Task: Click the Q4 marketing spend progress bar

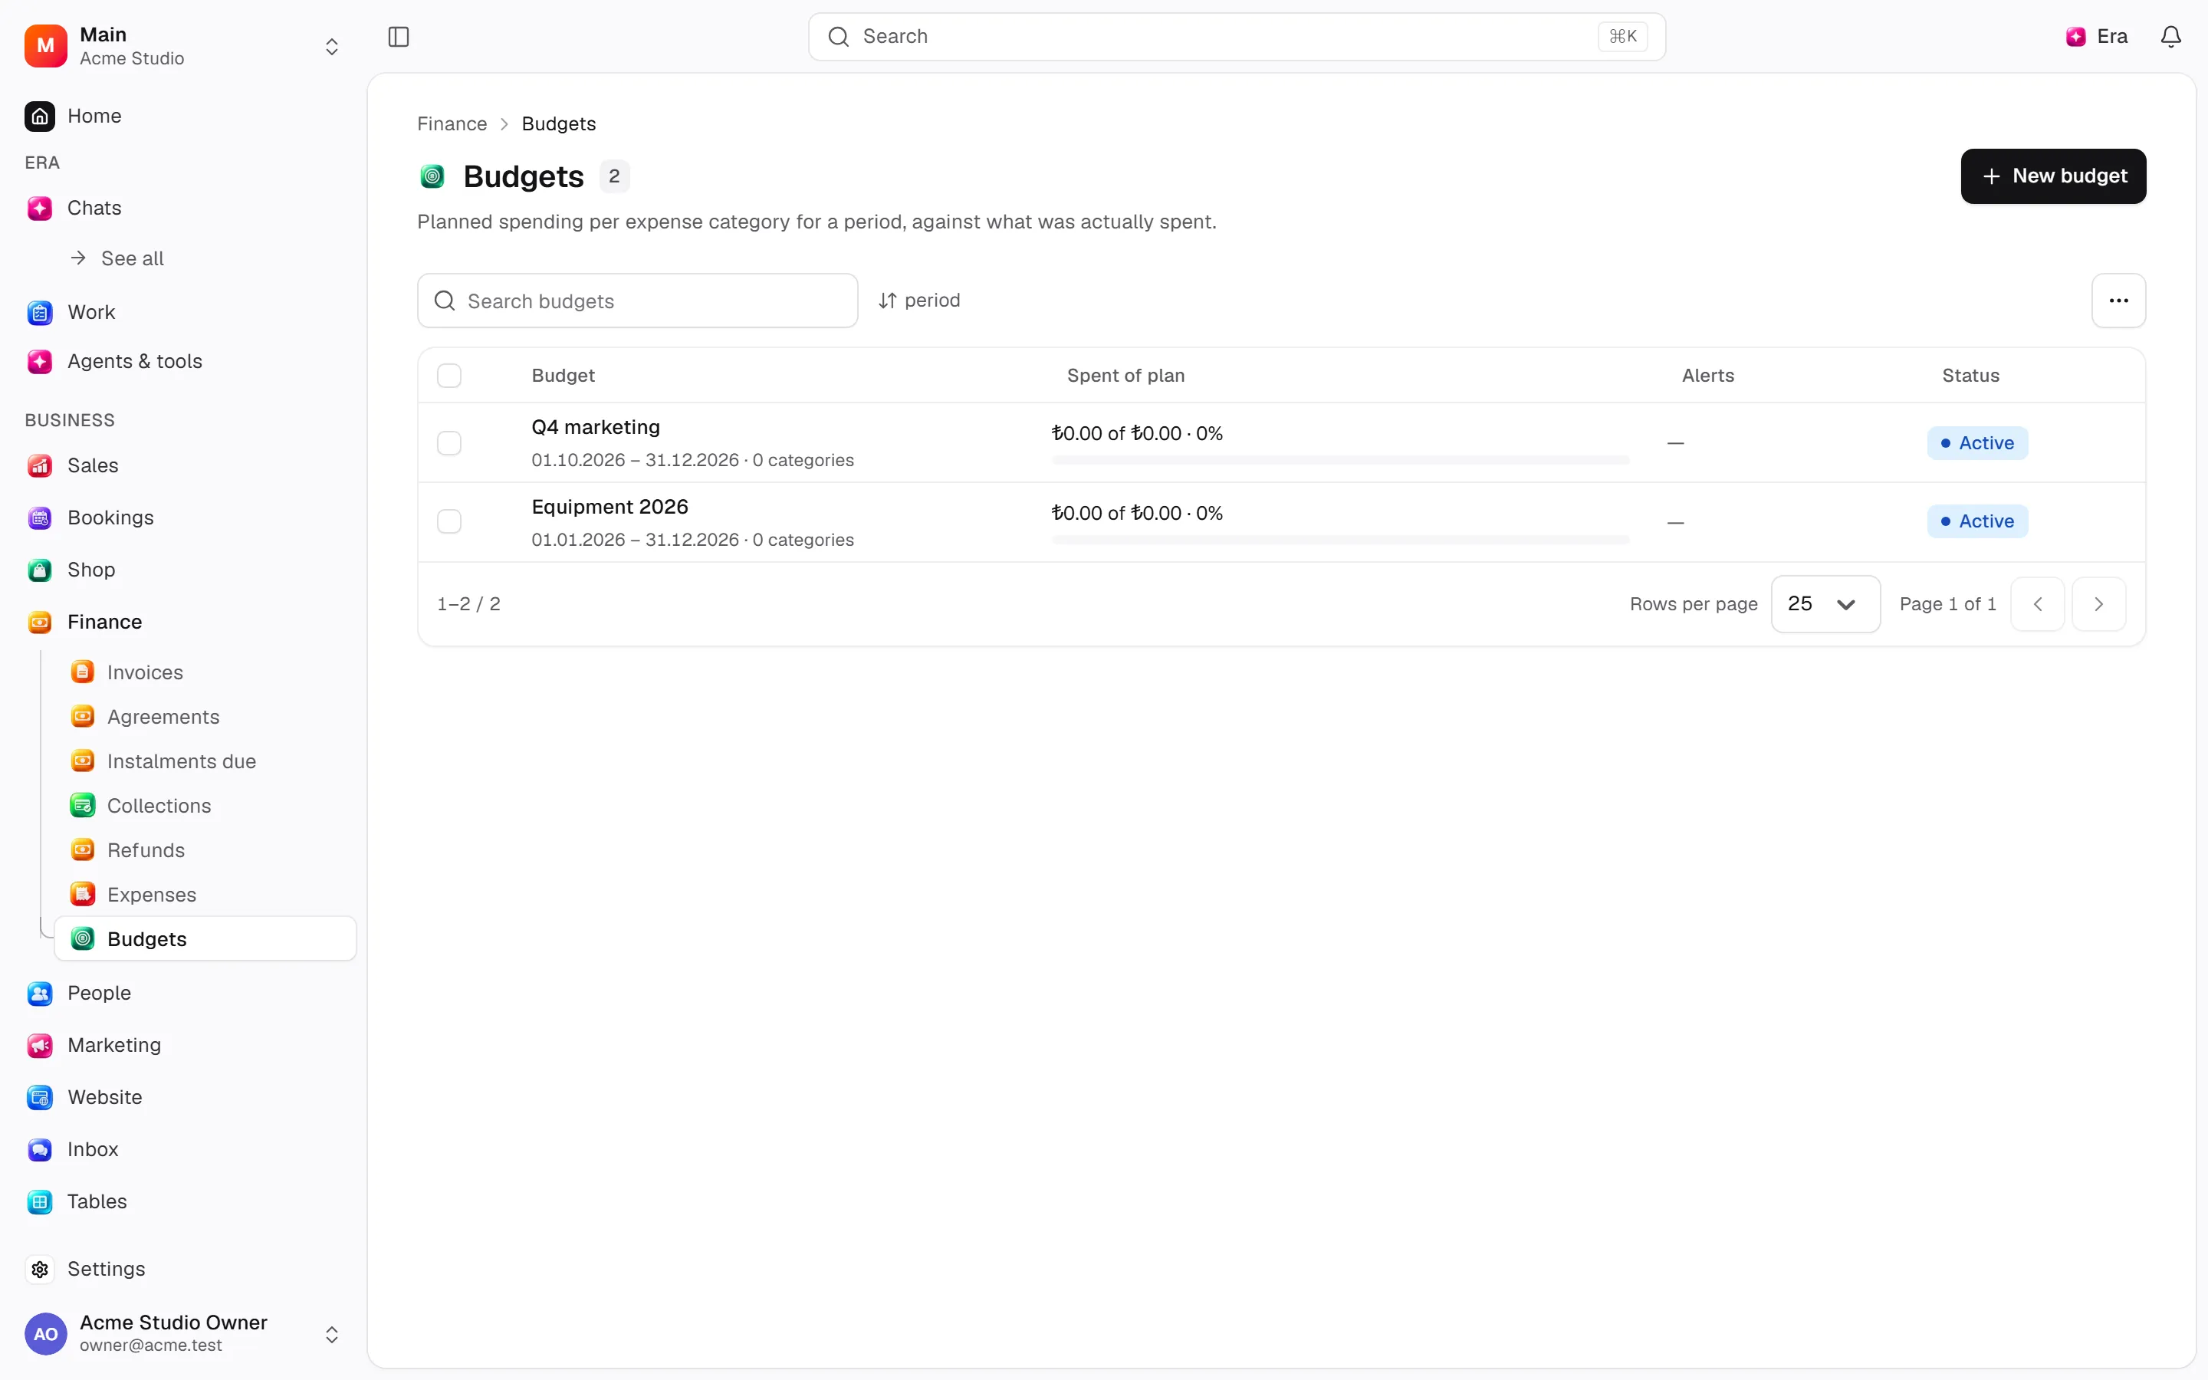Action: tap(1339, 461)
